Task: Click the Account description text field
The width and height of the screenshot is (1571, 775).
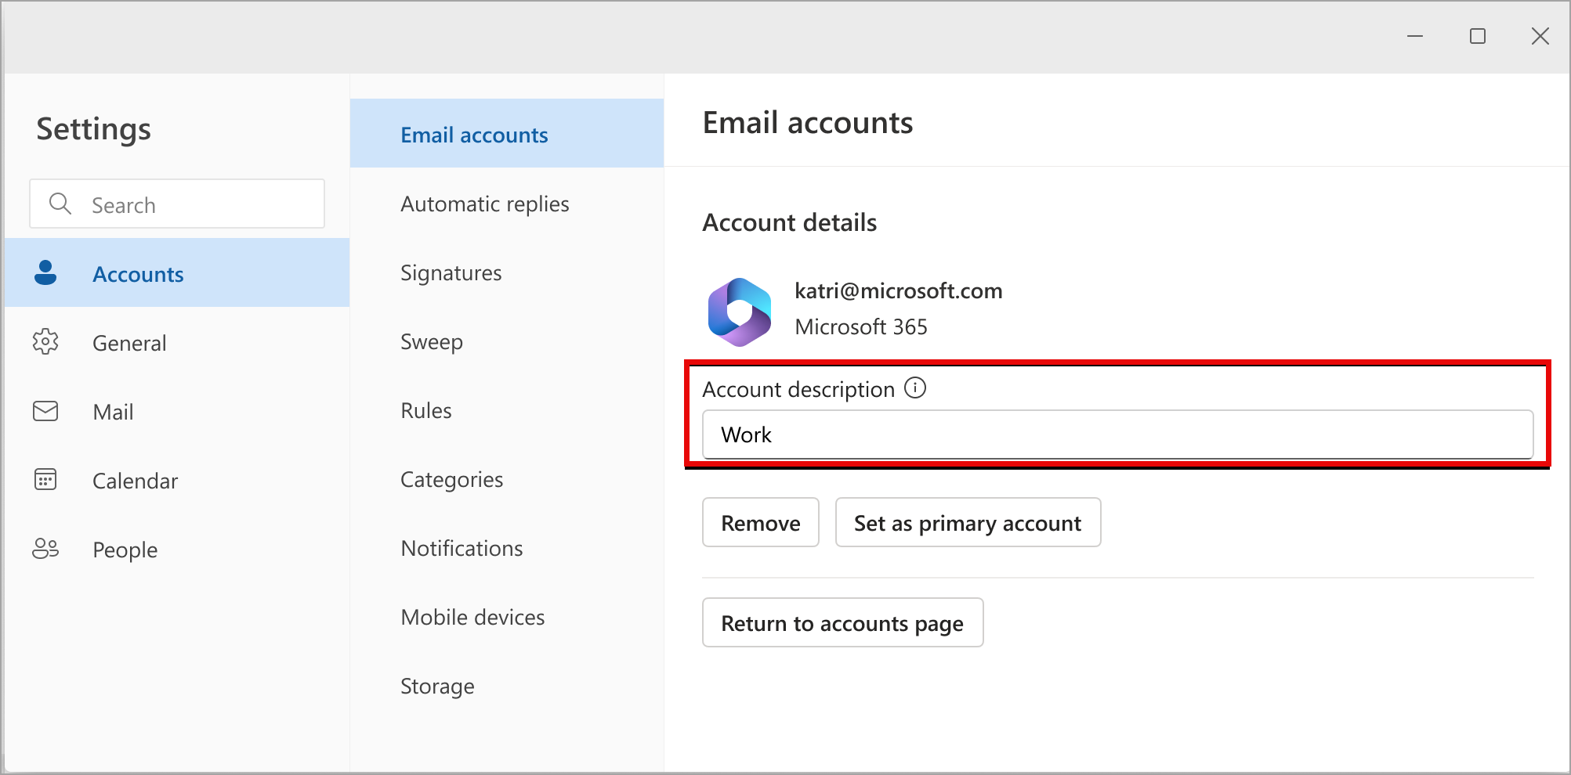Action: click(x=1117, y=434)
